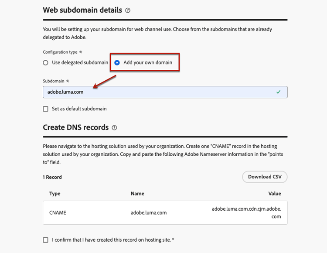Image resolution: width=327 pixels, height=253 pixels.
Task: Click the Create DNS records heading
Action: (x=76, y=128)
